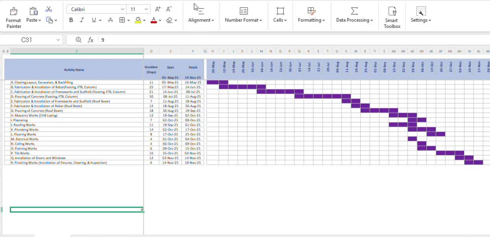Expand the Copy options arrow

(x=56, y=20)
